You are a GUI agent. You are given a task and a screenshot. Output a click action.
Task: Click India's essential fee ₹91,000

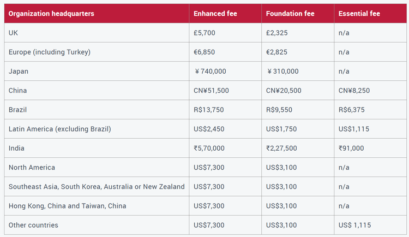(x=351, y=148)
